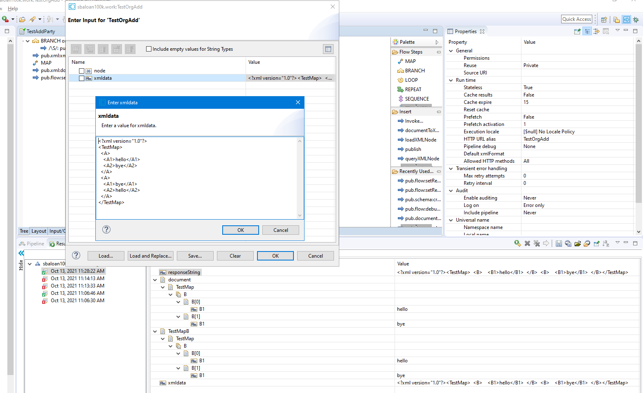Image resolution: width=643 pixels, height=393 pixels.
Task: Select the Service Development perspective icon
Action: [627, 20]
